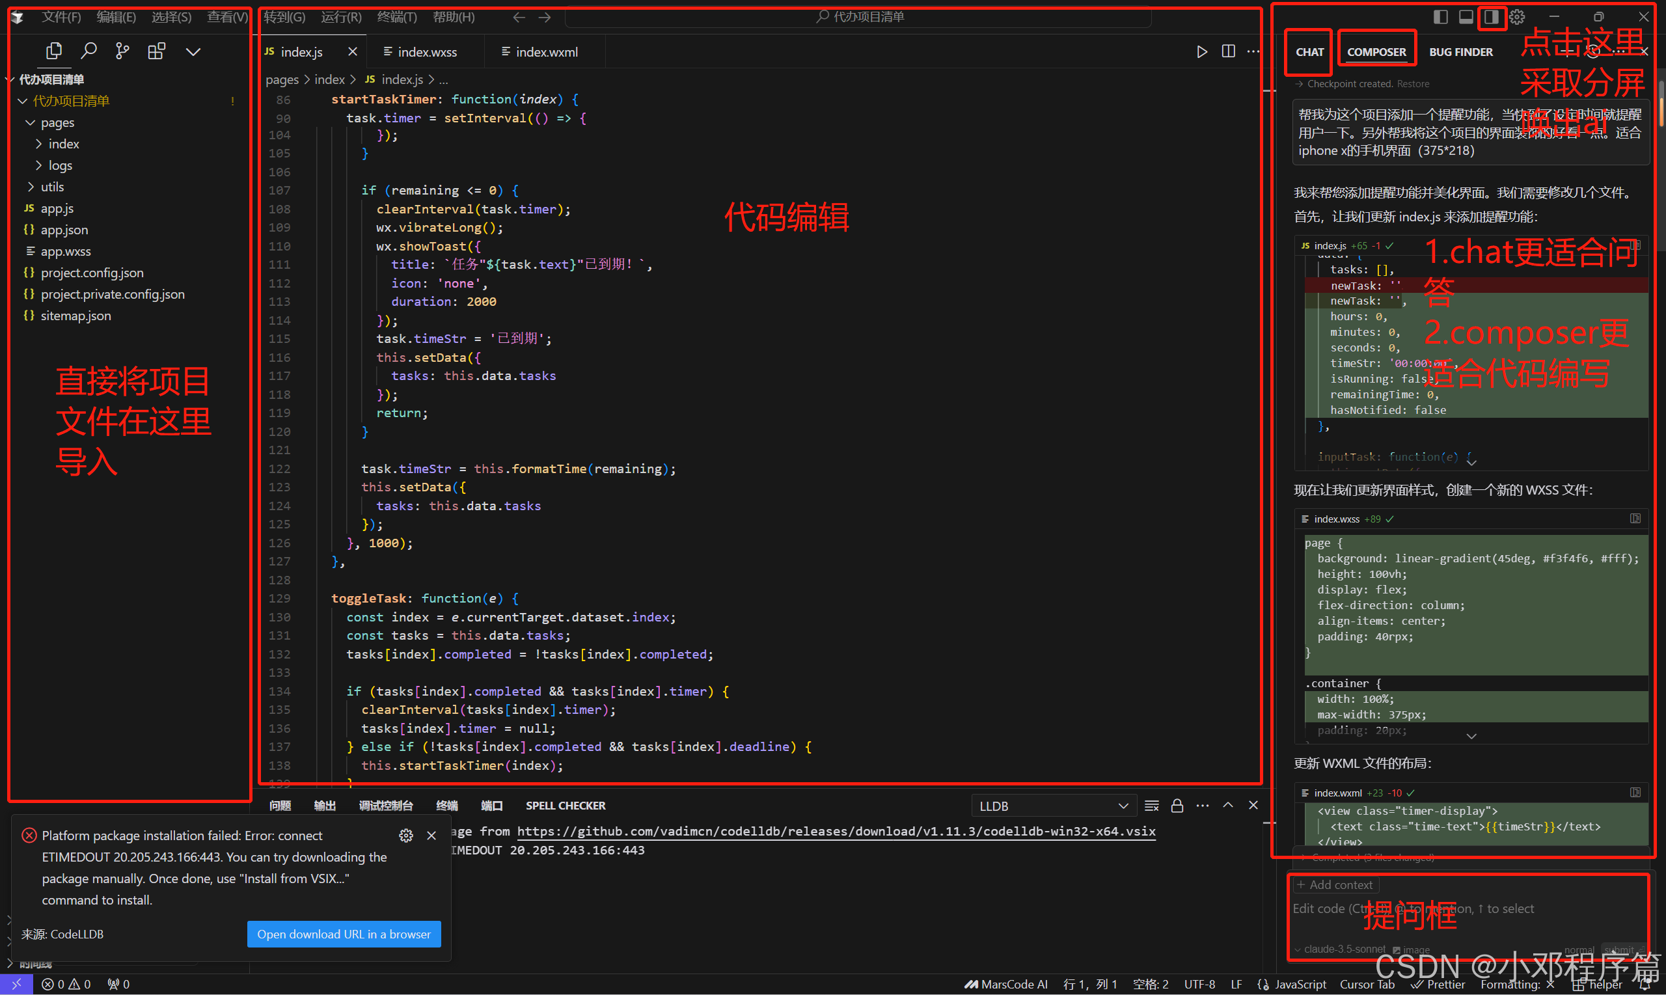Click the lock icon in output panel
This screenshot has height=995, width=1666.
point(1177,806)
